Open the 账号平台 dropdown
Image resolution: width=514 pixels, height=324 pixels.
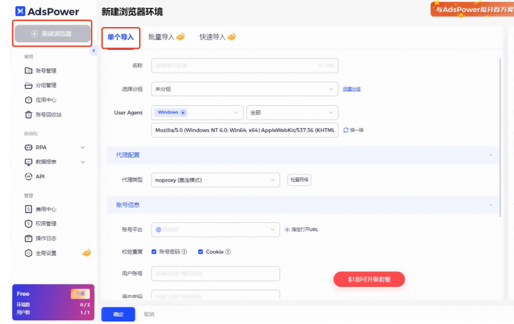click(x=215, y=230)
